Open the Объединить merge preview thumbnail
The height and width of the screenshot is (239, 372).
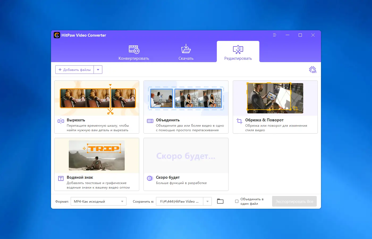[x=186, y=98]
